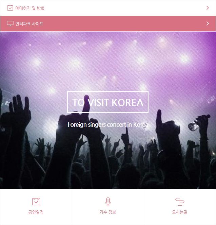Click the signpost icon above 오시는길
The height and width of the screenshot is (225, 216).
tap(180, 202)
